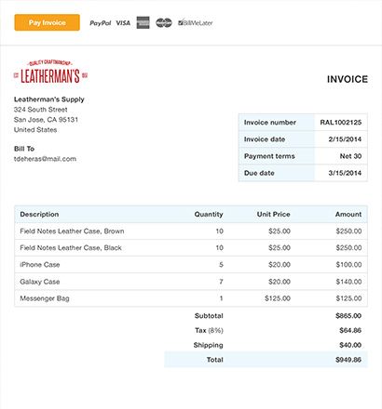382x409 pixels.
Task: Click the Amount column header
Action: pyautogui.click(x=348, y=214)
